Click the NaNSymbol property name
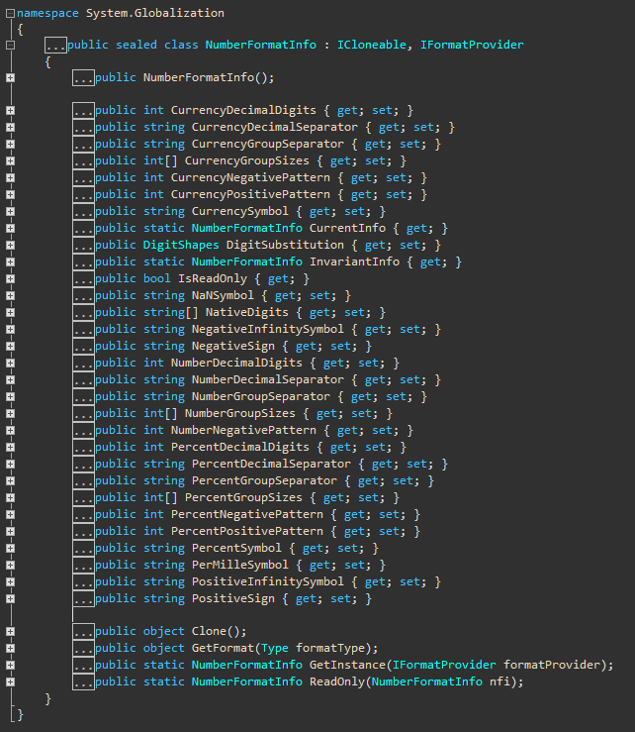 tap(223, 295)
